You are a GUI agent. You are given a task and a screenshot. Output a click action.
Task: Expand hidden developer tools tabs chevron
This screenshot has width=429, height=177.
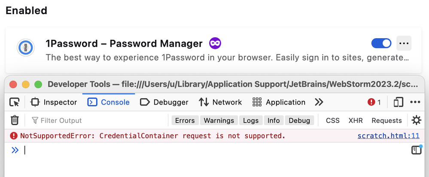point(319,102)
